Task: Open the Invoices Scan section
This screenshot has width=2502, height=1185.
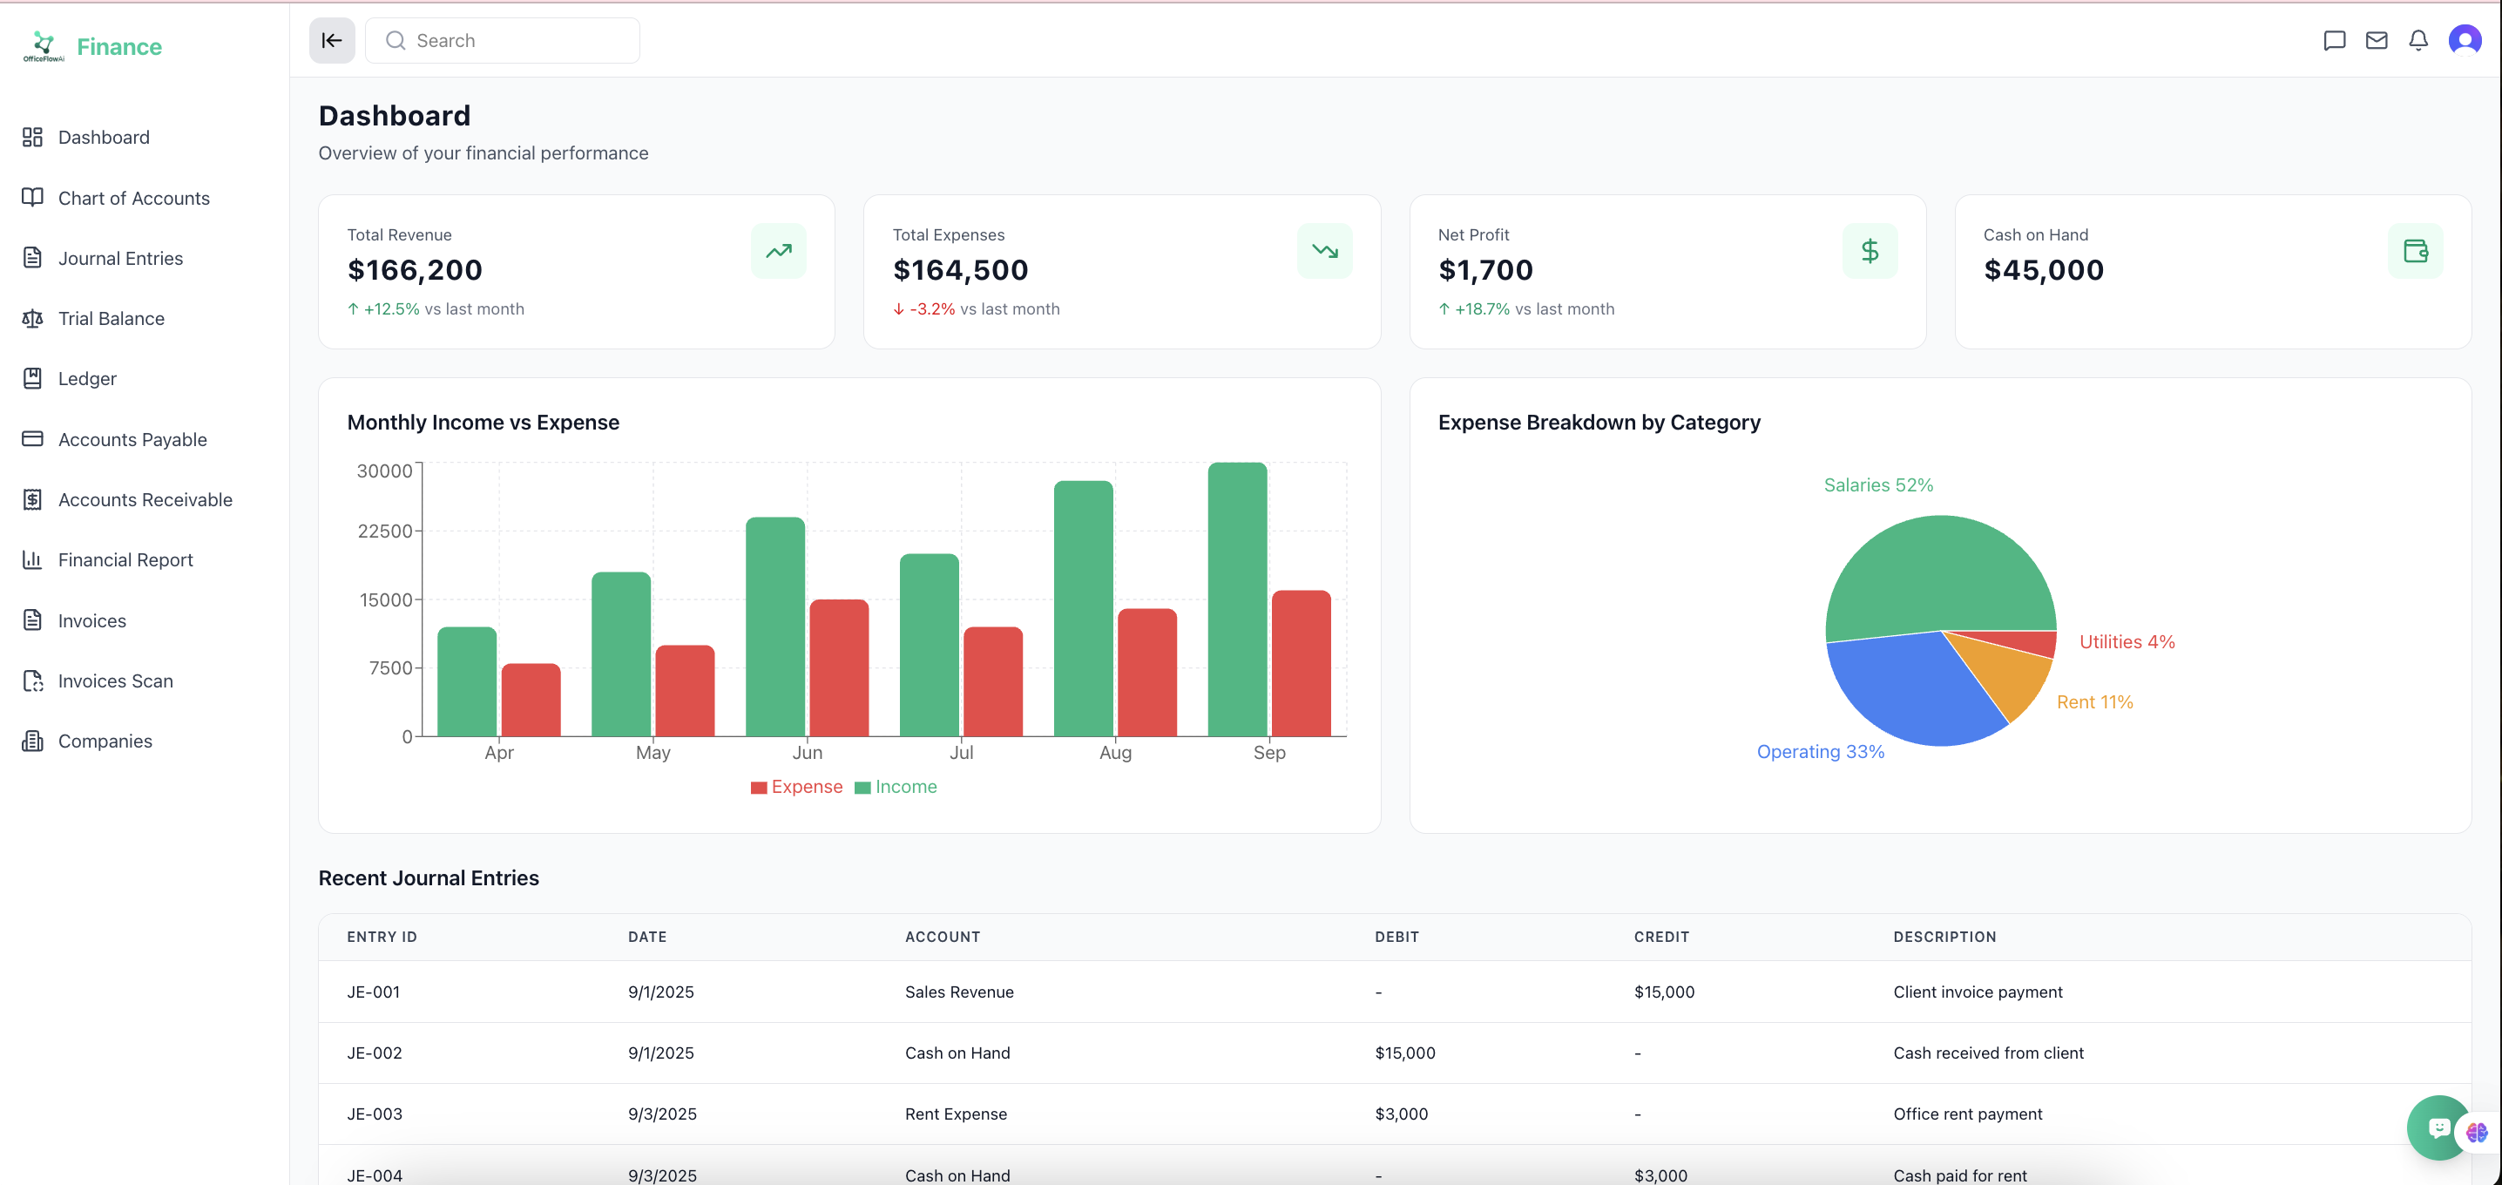Action: pos(115,681)
